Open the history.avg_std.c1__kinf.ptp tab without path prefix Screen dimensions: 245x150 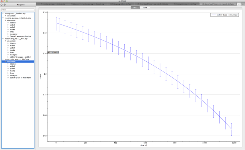tap(121, 4)
